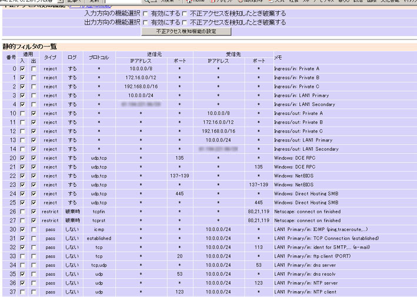Toggle inbound checkbox for filter 24 SMB

pos(22,193)
